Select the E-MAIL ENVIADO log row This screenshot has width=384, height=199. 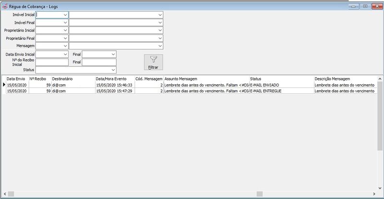(x=192, y=85)
